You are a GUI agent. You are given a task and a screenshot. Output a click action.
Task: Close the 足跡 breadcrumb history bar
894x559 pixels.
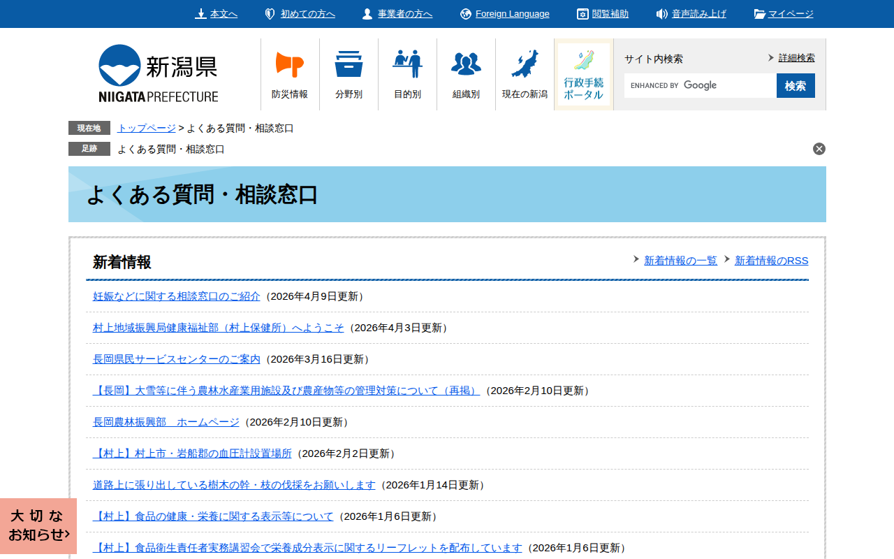pos(819,149)
